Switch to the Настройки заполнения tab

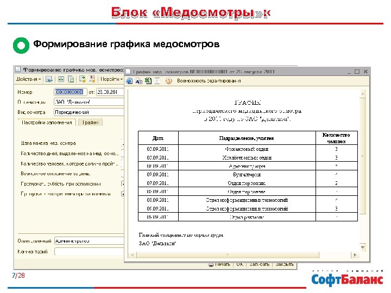tap(47, 122)
